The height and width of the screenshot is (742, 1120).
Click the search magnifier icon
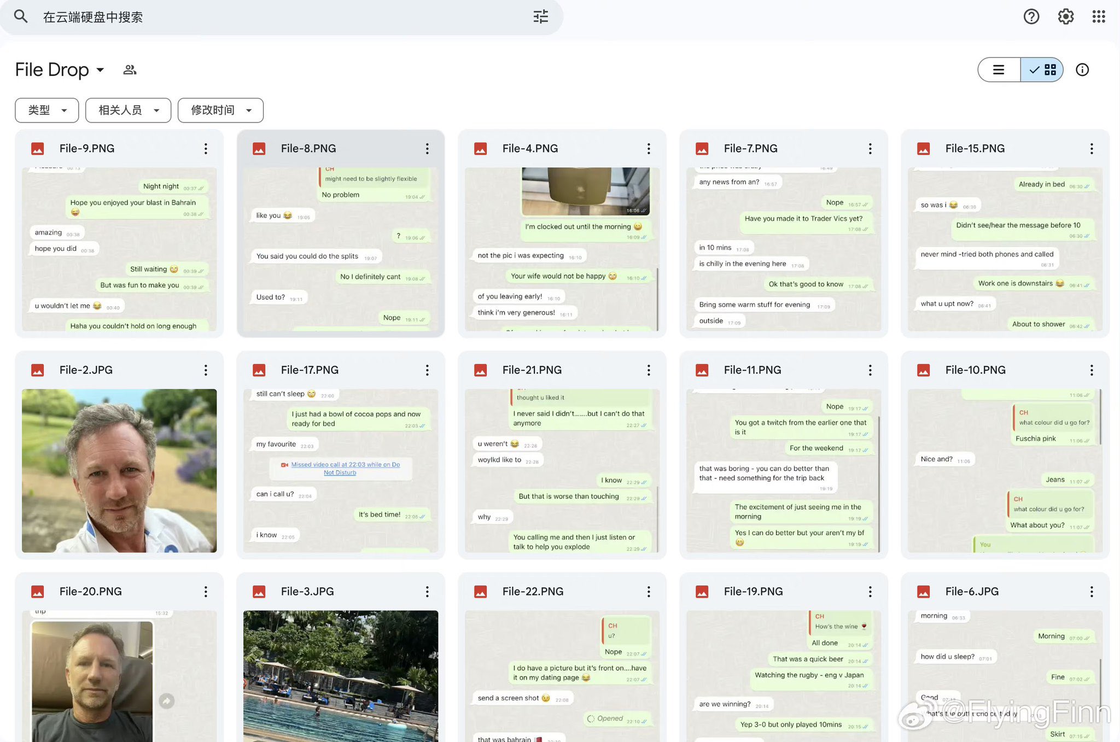click(x=21, y=16)
